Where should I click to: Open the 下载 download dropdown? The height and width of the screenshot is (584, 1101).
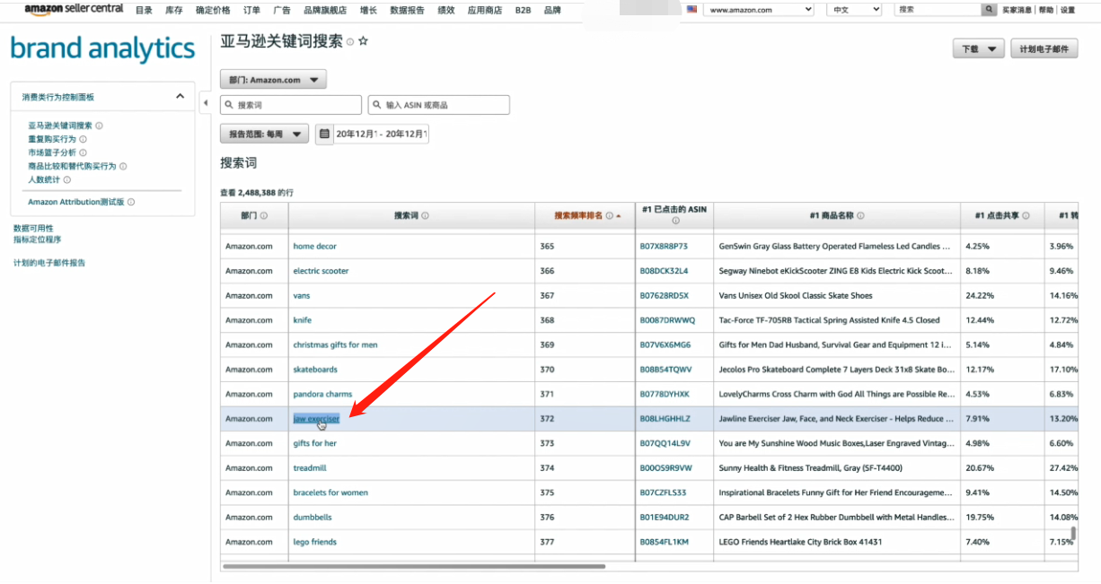coord(978,49)
